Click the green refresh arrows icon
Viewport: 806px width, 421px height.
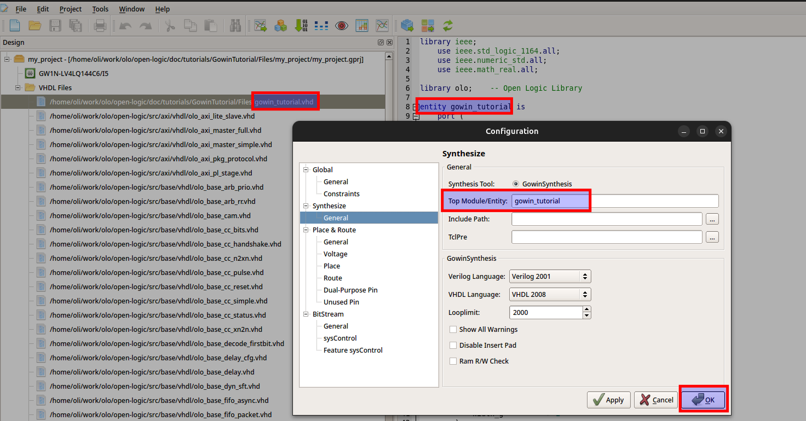[448, 25]
